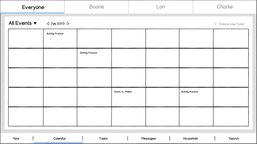Expand the All Events dropdown arrow
Screen dimensions: 257x144
(35, 23)
